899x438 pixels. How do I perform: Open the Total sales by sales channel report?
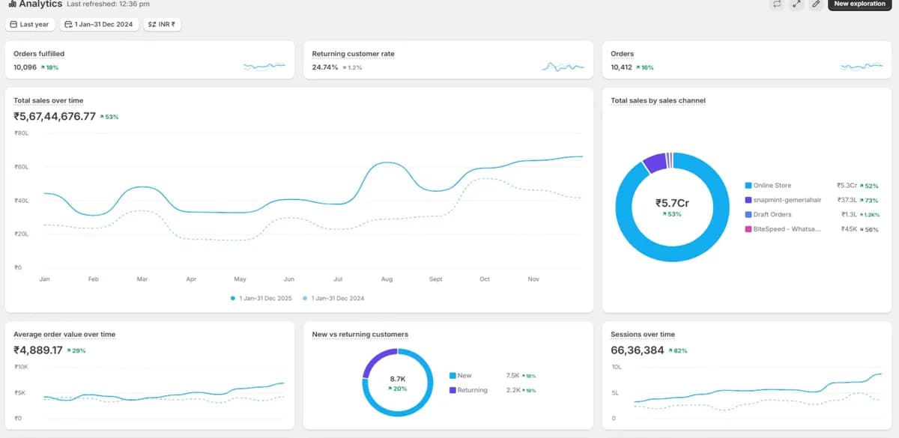tap(658, 100)
